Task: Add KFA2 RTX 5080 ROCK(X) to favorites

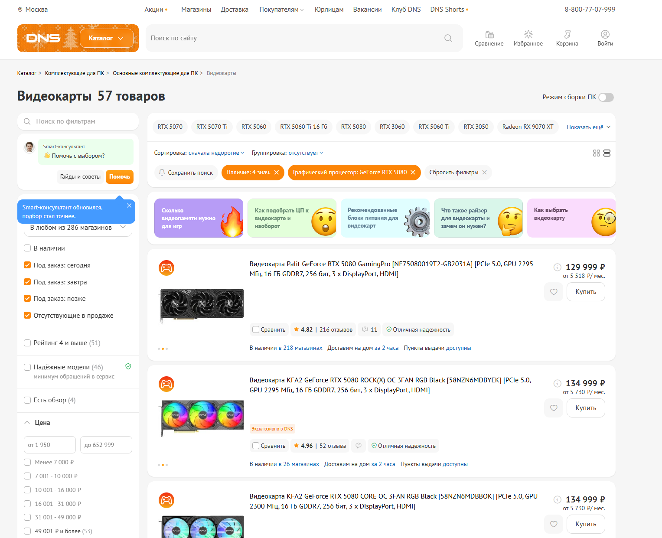Action: click(554, 408)
